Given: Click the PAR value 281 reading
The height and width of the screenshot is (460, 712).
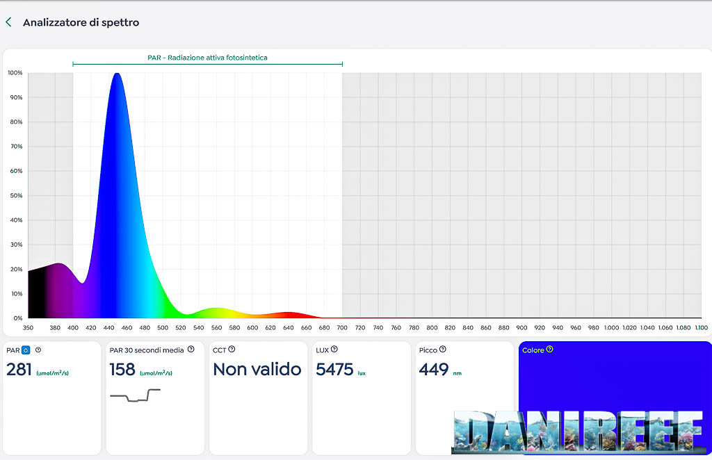Looking at the screenshot, I should 19,370.
